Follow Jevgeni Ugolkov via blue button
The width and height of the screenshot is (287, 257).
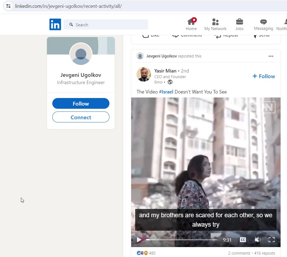point(81,104)
